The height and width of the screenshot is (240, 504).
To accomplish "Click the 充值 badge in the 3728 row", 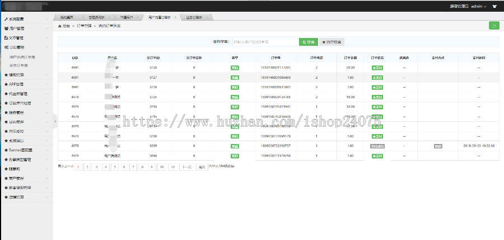I will (235, 68).
